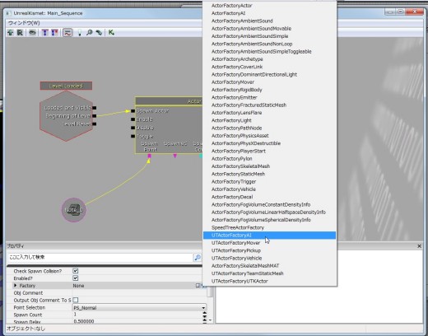Choose ActorFactorySkeletalMesh from the list

tap(269, 166)
